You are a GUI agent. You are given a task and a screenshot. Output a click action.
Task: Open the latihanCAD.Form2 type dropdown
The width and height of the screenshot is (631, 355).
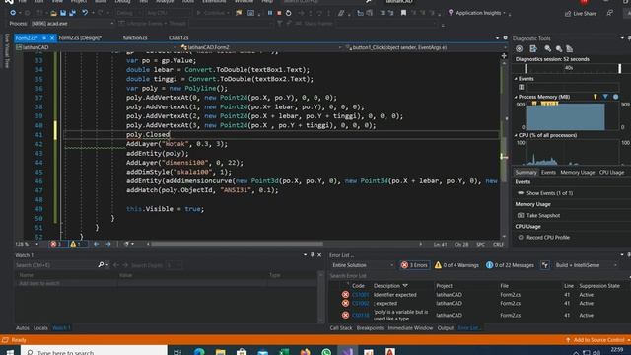pyautogui.click(x=261, y=47)
